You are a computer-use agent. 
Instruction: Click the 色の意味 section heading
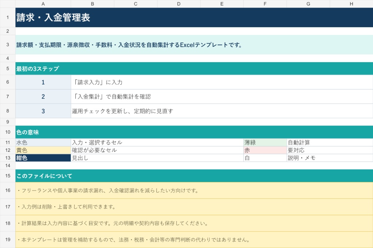[x=194, y=132]
